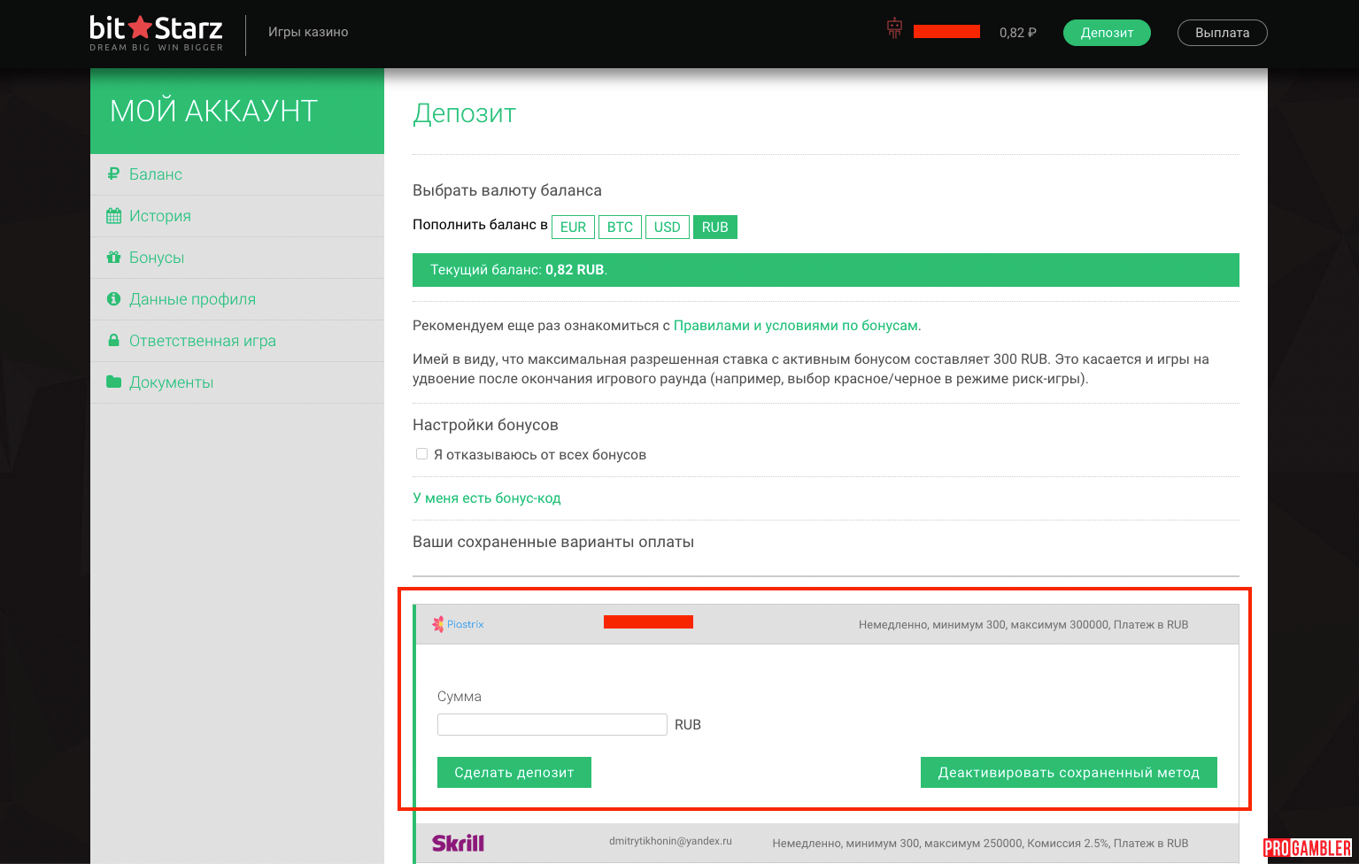This screenshot has width=1359, height=864.
Task: Click the BitStarz logo
Action: (156, 33)
